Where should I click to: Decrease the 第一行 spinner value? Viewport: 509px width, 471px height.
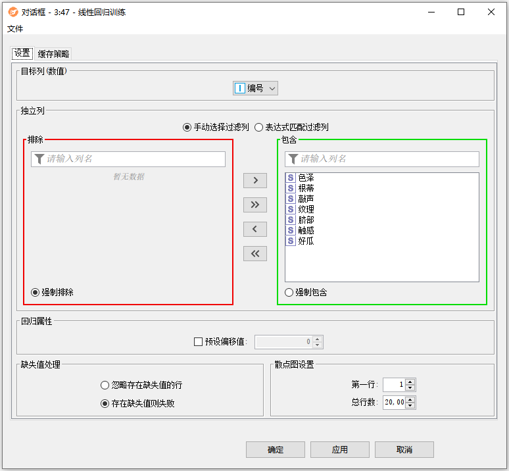tap(410, 388)
